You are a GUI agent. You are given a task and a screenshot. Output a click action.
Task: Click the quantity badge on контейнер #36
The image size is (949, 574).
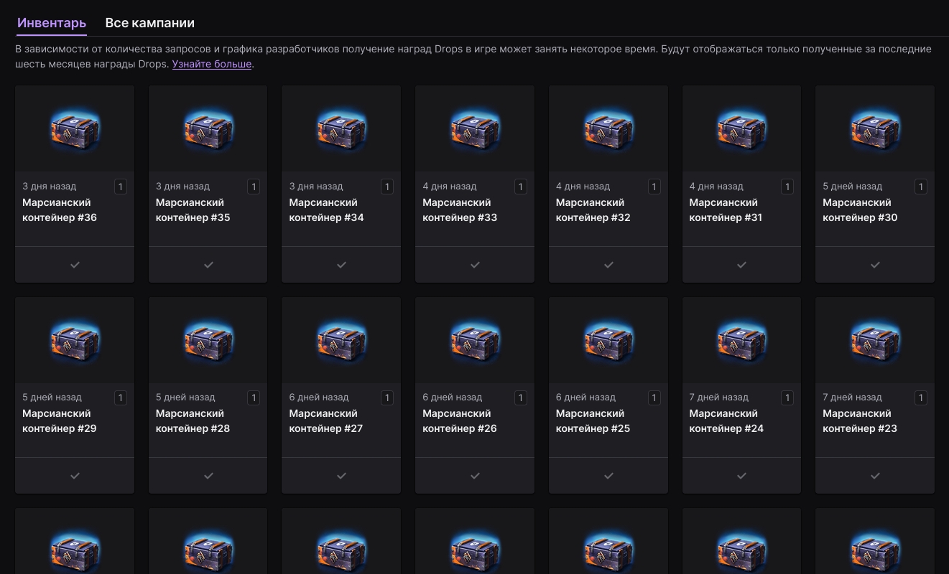click(x=121, y=187)
